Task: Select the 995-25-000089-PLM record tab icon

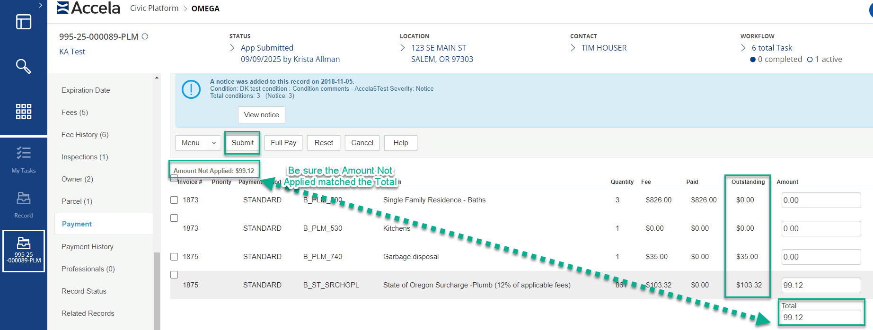Action: [24, 251]
